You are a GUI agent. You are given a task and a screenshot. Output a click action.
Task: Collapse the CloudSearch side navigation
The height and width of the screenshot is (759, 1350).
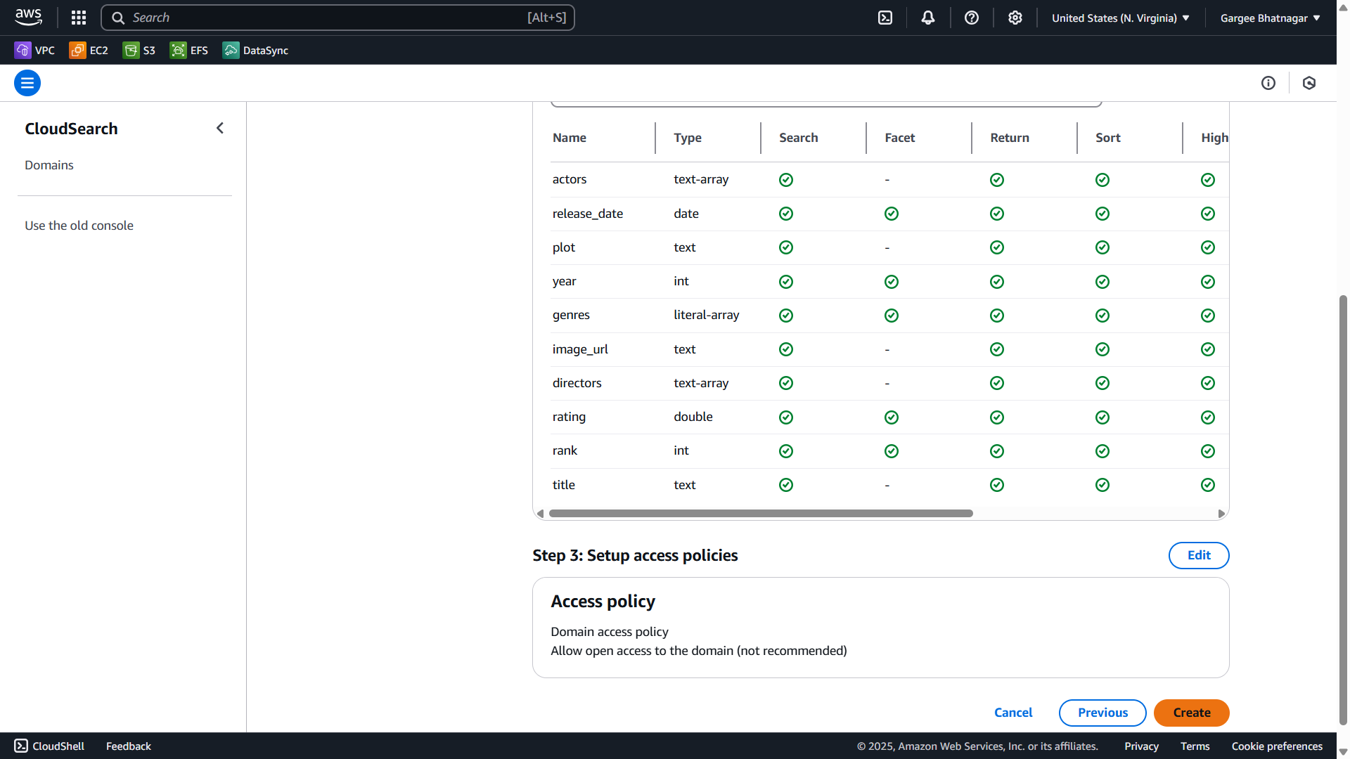(220, 128)
